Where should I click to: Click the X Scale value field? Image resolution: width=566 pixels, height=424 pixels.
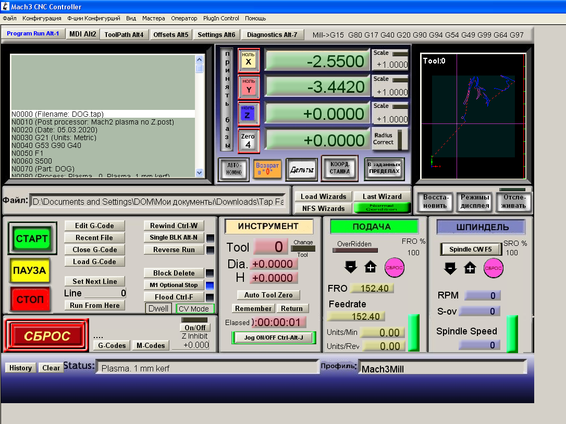click(x=391, y=65)
